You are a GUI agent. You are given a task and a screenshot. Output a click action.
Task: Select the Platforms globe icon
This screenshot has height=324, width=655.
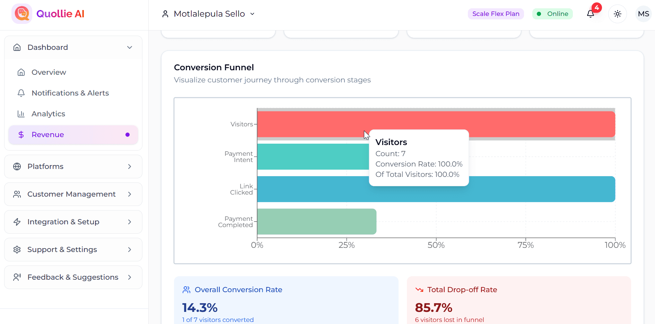point(17,166)
